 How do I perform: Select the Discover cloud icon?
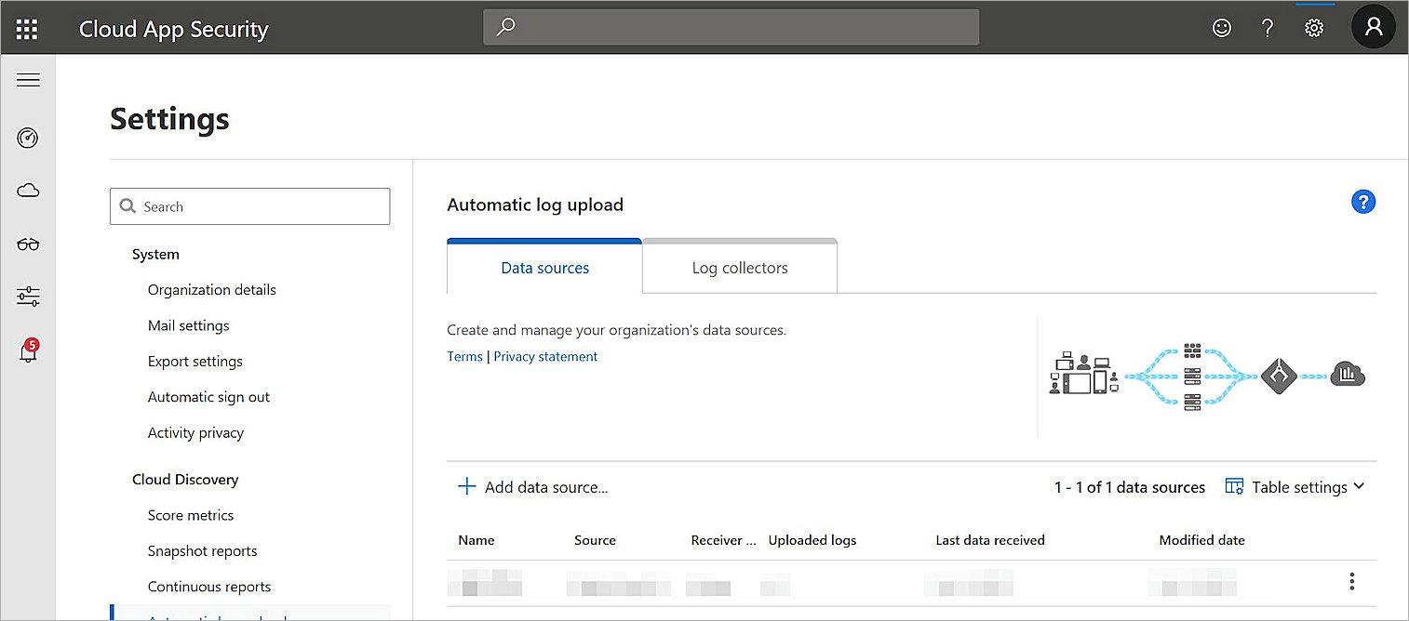pyautogui.click(x=28, y=190)
